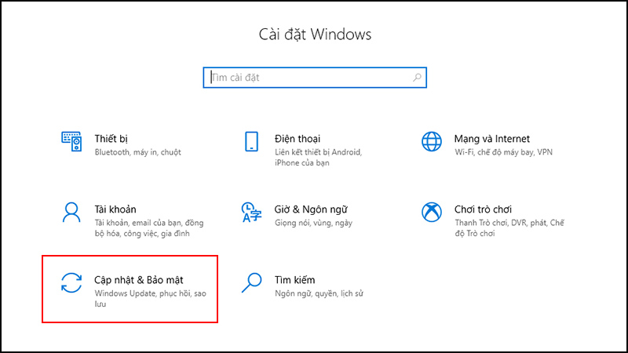Click the magnifier icon inside search box
Screen dimensions: 628x353
tap(417, 77)
